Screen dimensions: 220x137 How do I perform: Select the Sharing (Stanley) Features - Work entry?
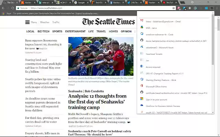pyautogui.click(x=174, y=80)
